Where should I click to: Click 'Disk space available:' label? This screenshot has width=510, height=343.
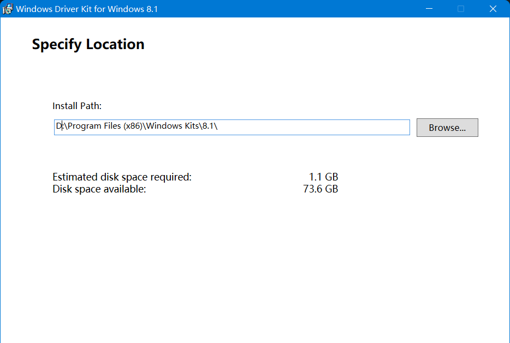(99, 189)
